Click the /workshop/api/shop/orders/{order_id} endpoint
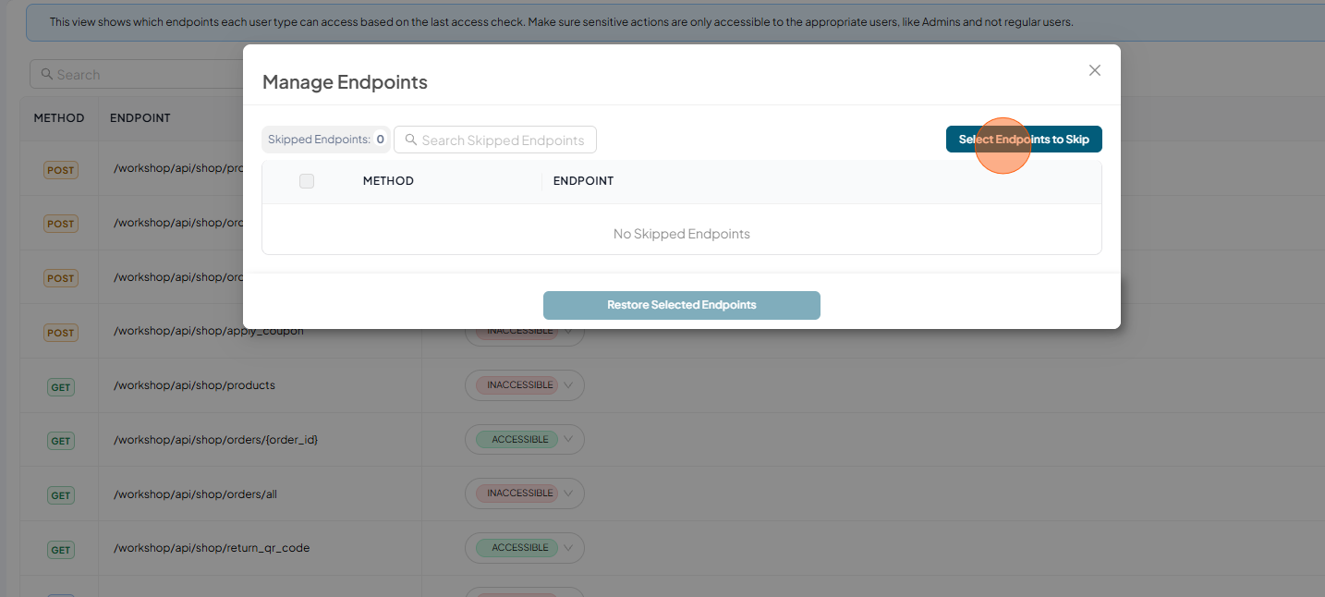Viewport: 1325px width, 597px height. tap(215, 440)
